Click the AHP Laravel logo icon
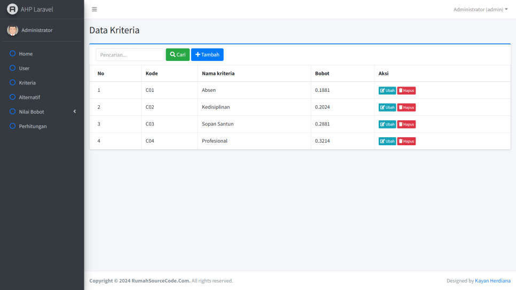This screenshot has width=516, height=290. [x=12, y=9]
